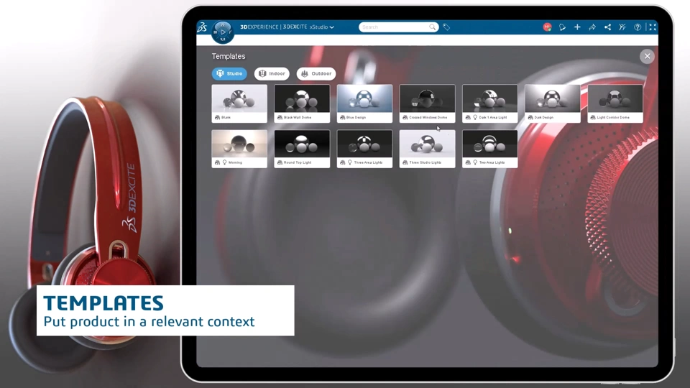
Task: Click the dome icon on Black Wall Dome card
Action: 280,117
